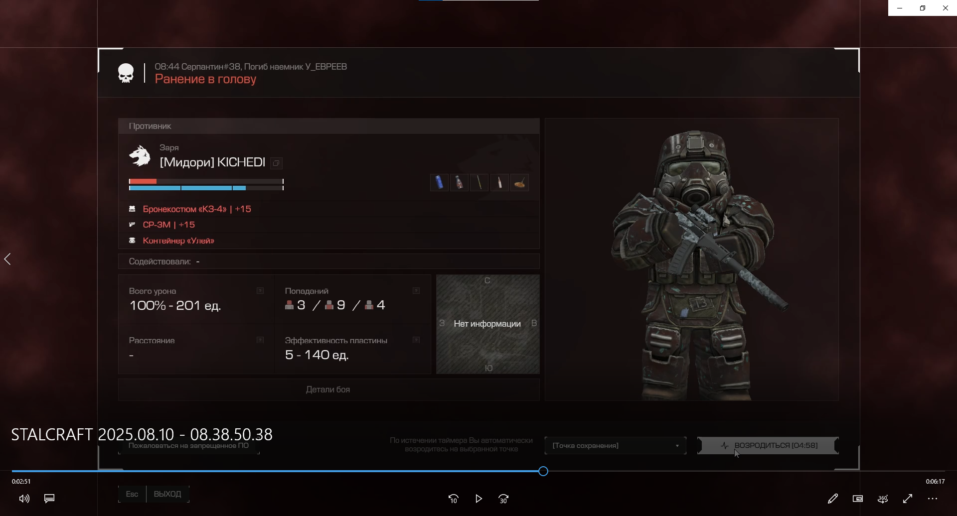Click the enemy blue armor bar
The height and width of the screenshot is (516, 957).
tap(206, 188)
